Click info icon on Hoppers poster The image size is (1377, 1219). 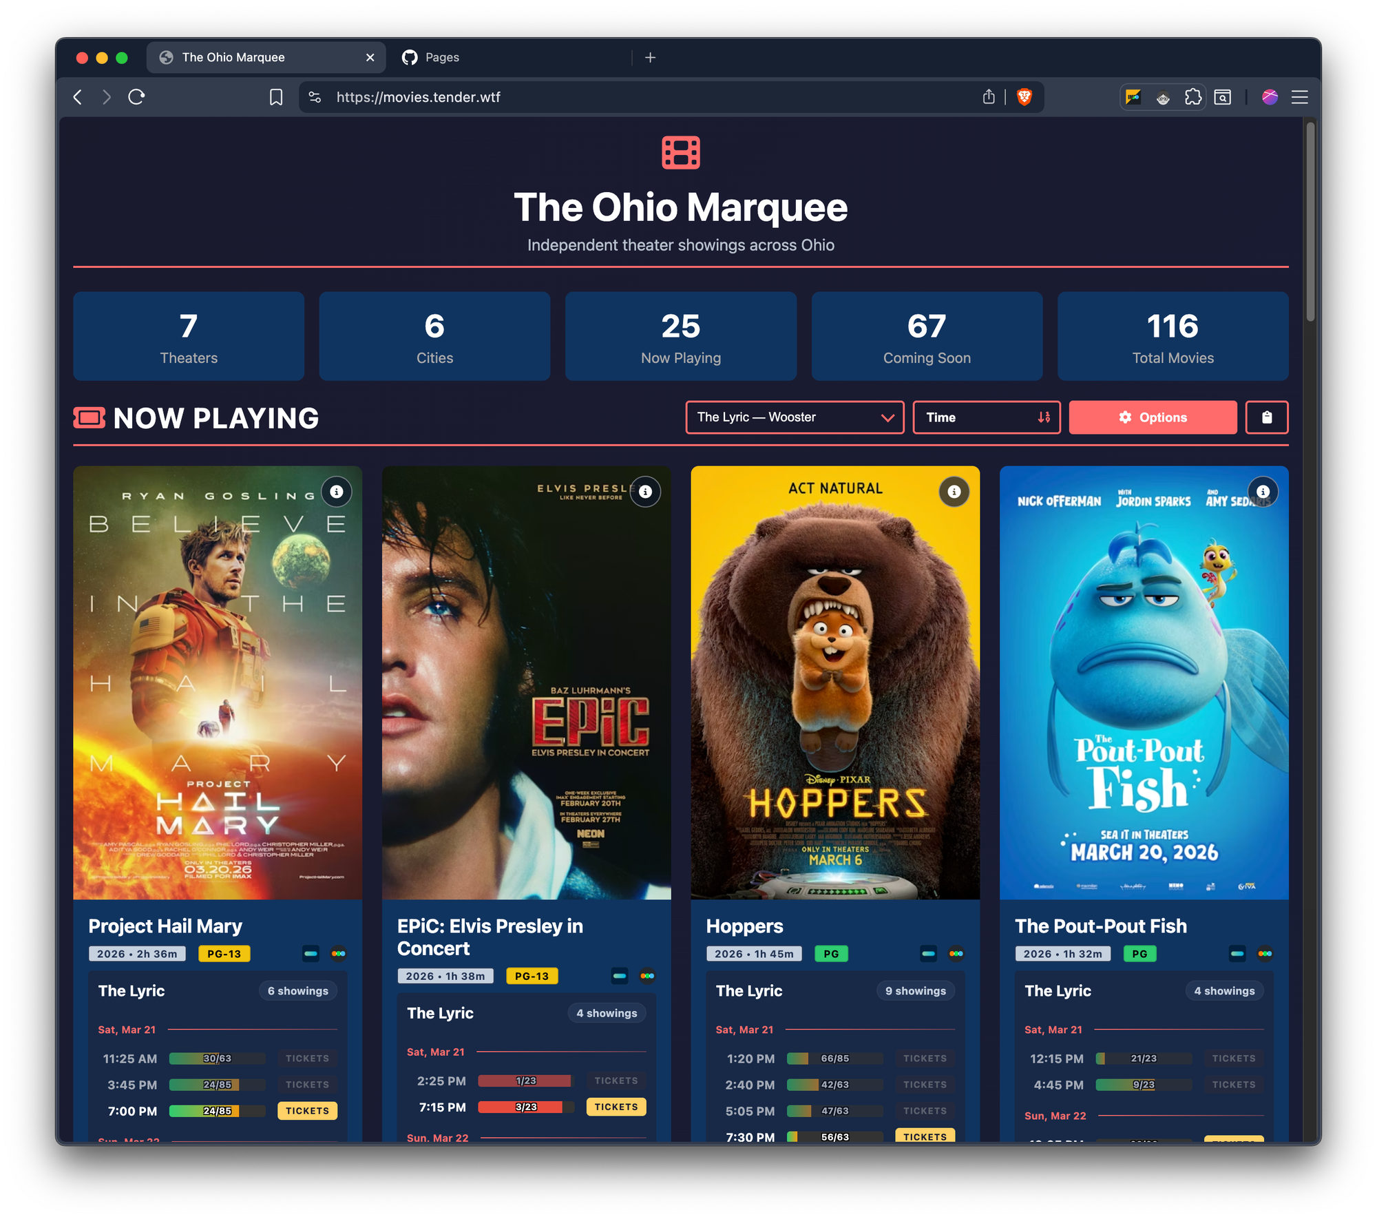pyautogui.click(x=954, y=492)
